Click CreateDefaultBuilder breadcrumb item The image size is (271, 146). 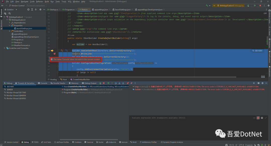click(80, 80)
